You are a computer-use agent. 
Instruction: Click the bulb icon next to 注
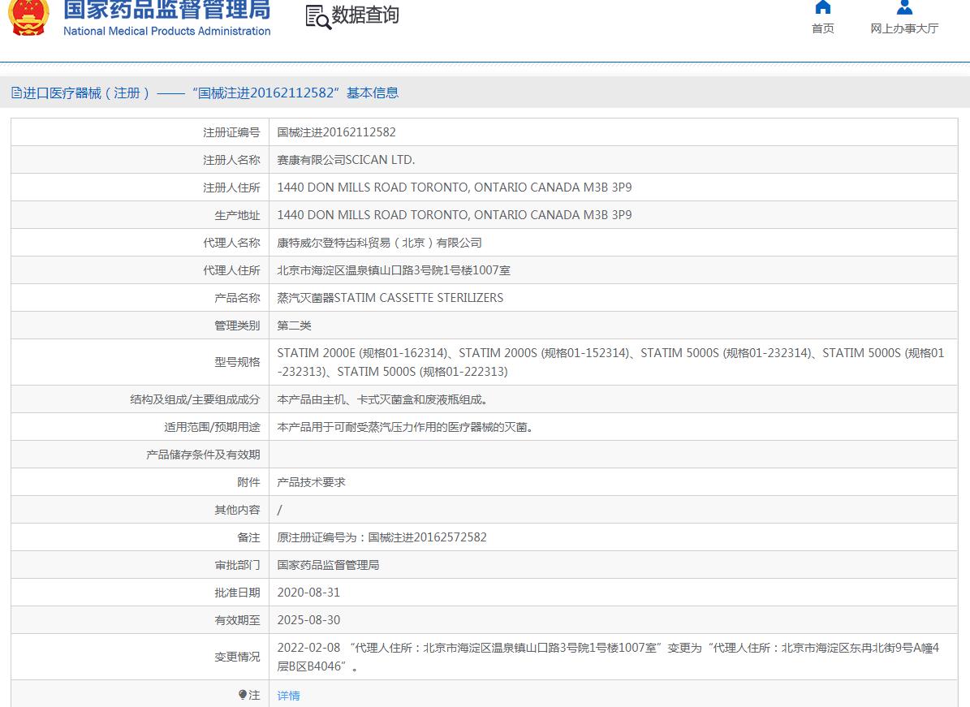coord(243,695)
